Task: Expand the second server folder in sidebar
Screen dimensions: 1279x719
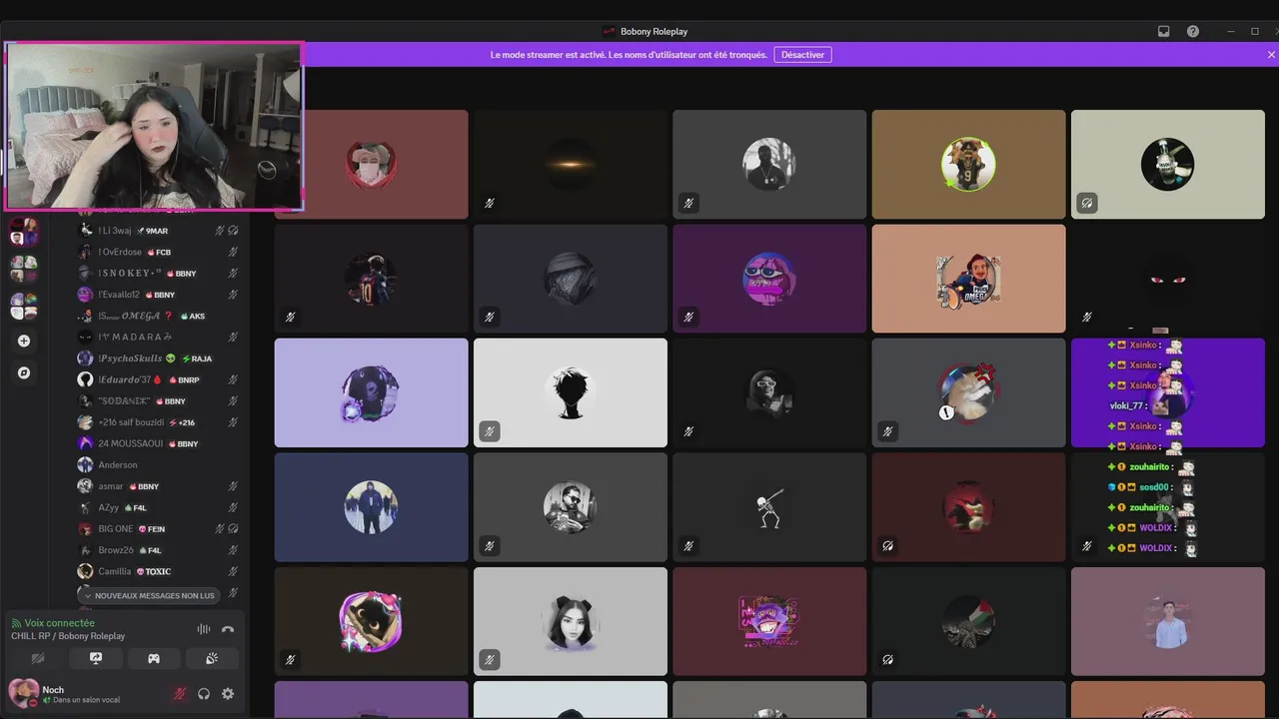Action: [24, 270]
